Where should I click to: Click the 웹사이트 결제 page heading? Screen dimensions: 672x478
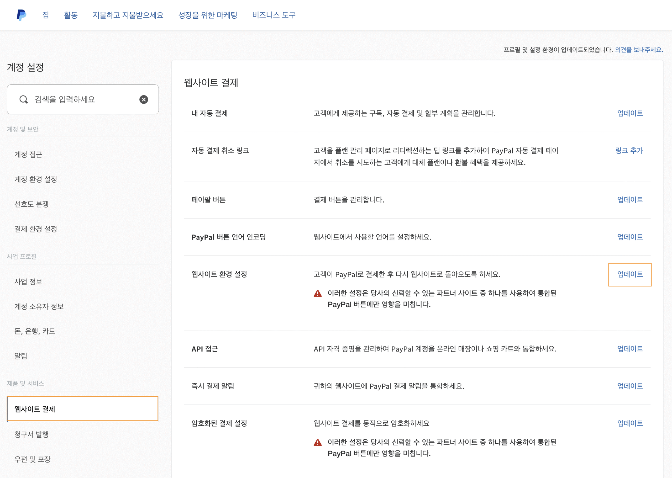[211, 83]
